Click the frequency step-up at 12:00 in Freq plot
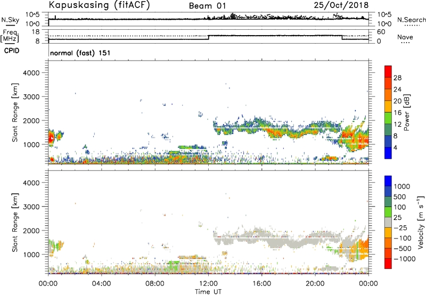This screenshot has width=426, height=295. point(208,37)
